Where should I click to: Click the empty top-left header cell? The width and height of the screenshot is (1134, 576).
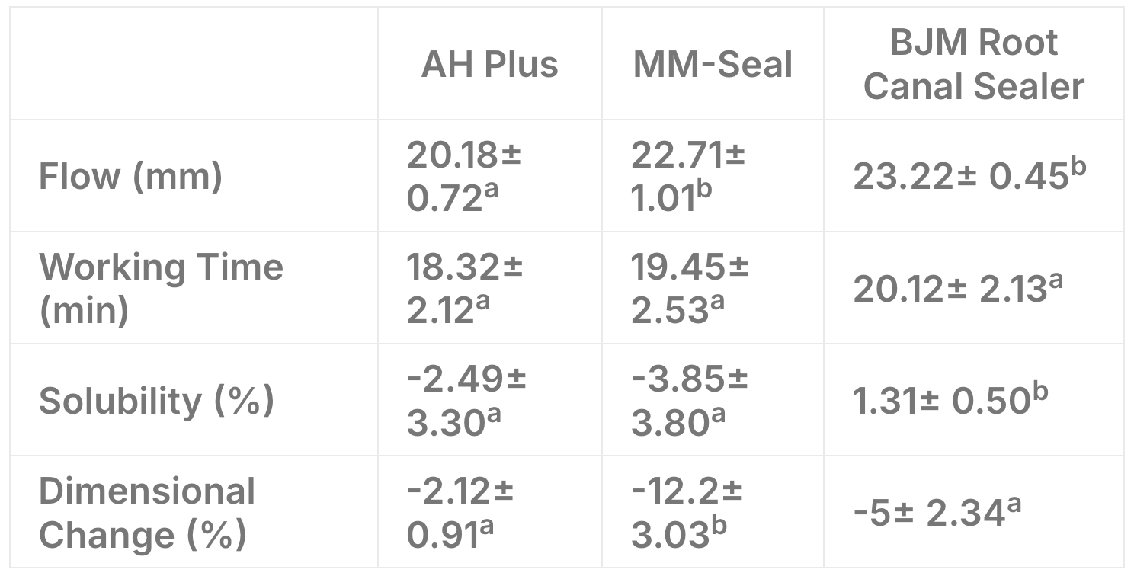tap(194, 65)
